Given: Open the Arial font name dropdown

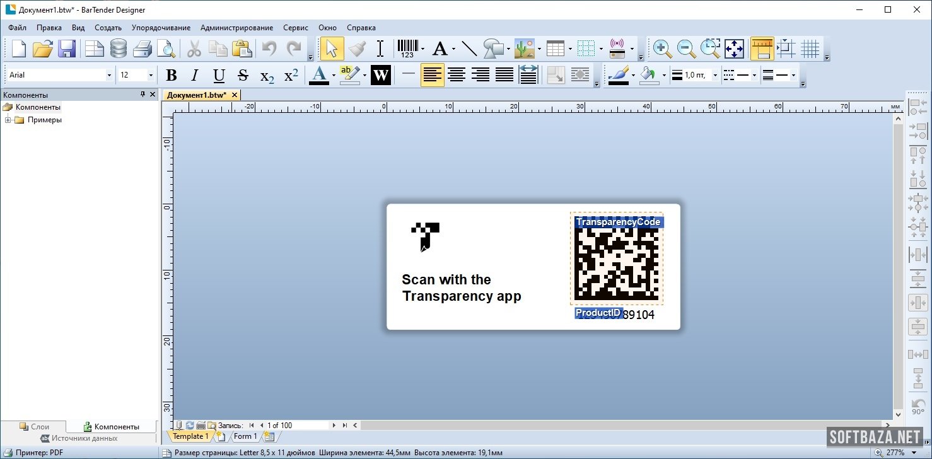Looking at the screenshot, I should click(109, 75).
